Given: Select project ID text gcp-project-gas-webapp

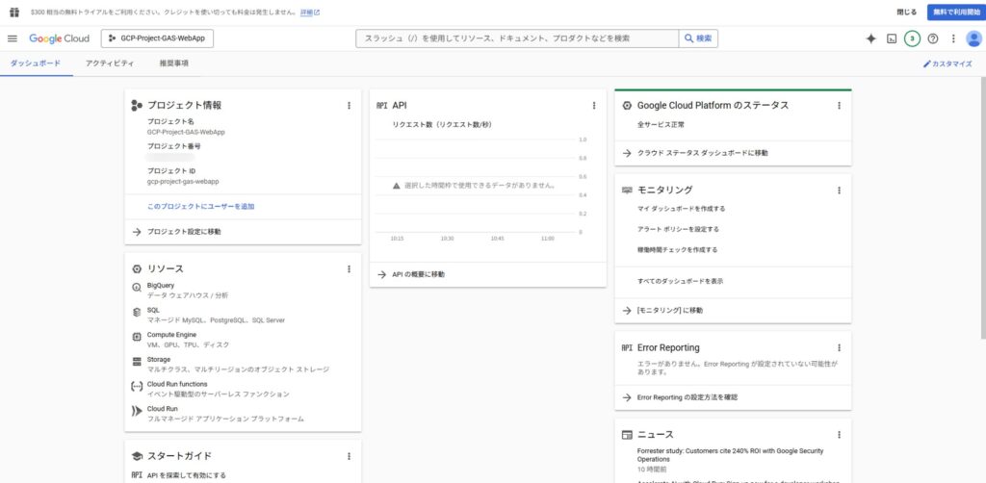Looking at the screenshot, I should 183,182.
